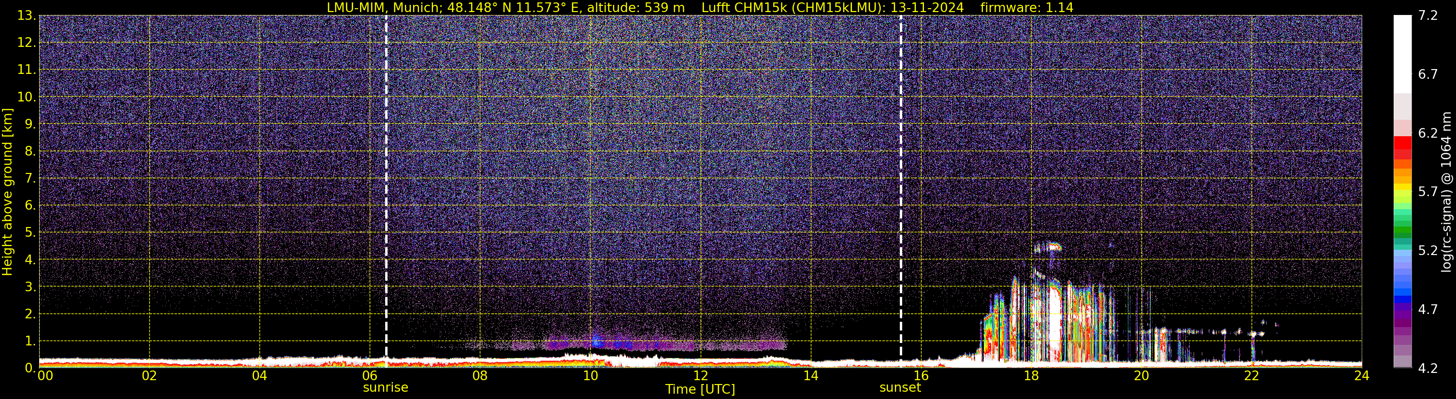
Task: Click the date "13-11-2024" in the title
Action: (927, 7)
